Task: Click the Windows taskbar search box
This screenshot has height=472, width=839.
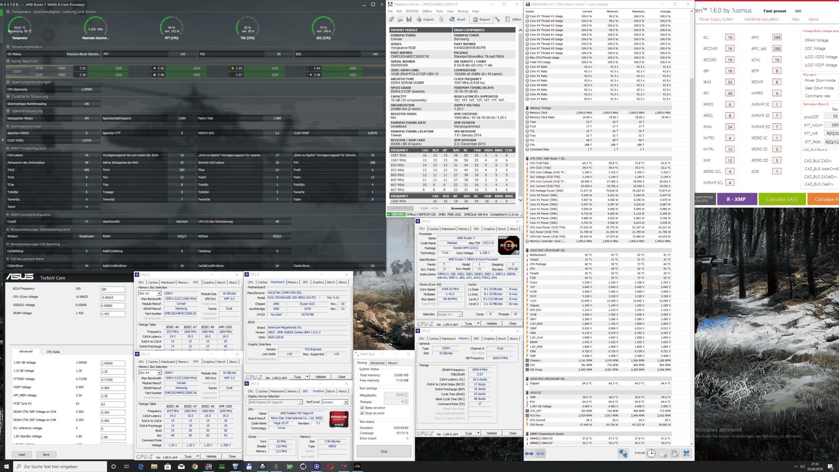Action: point(60,466)
